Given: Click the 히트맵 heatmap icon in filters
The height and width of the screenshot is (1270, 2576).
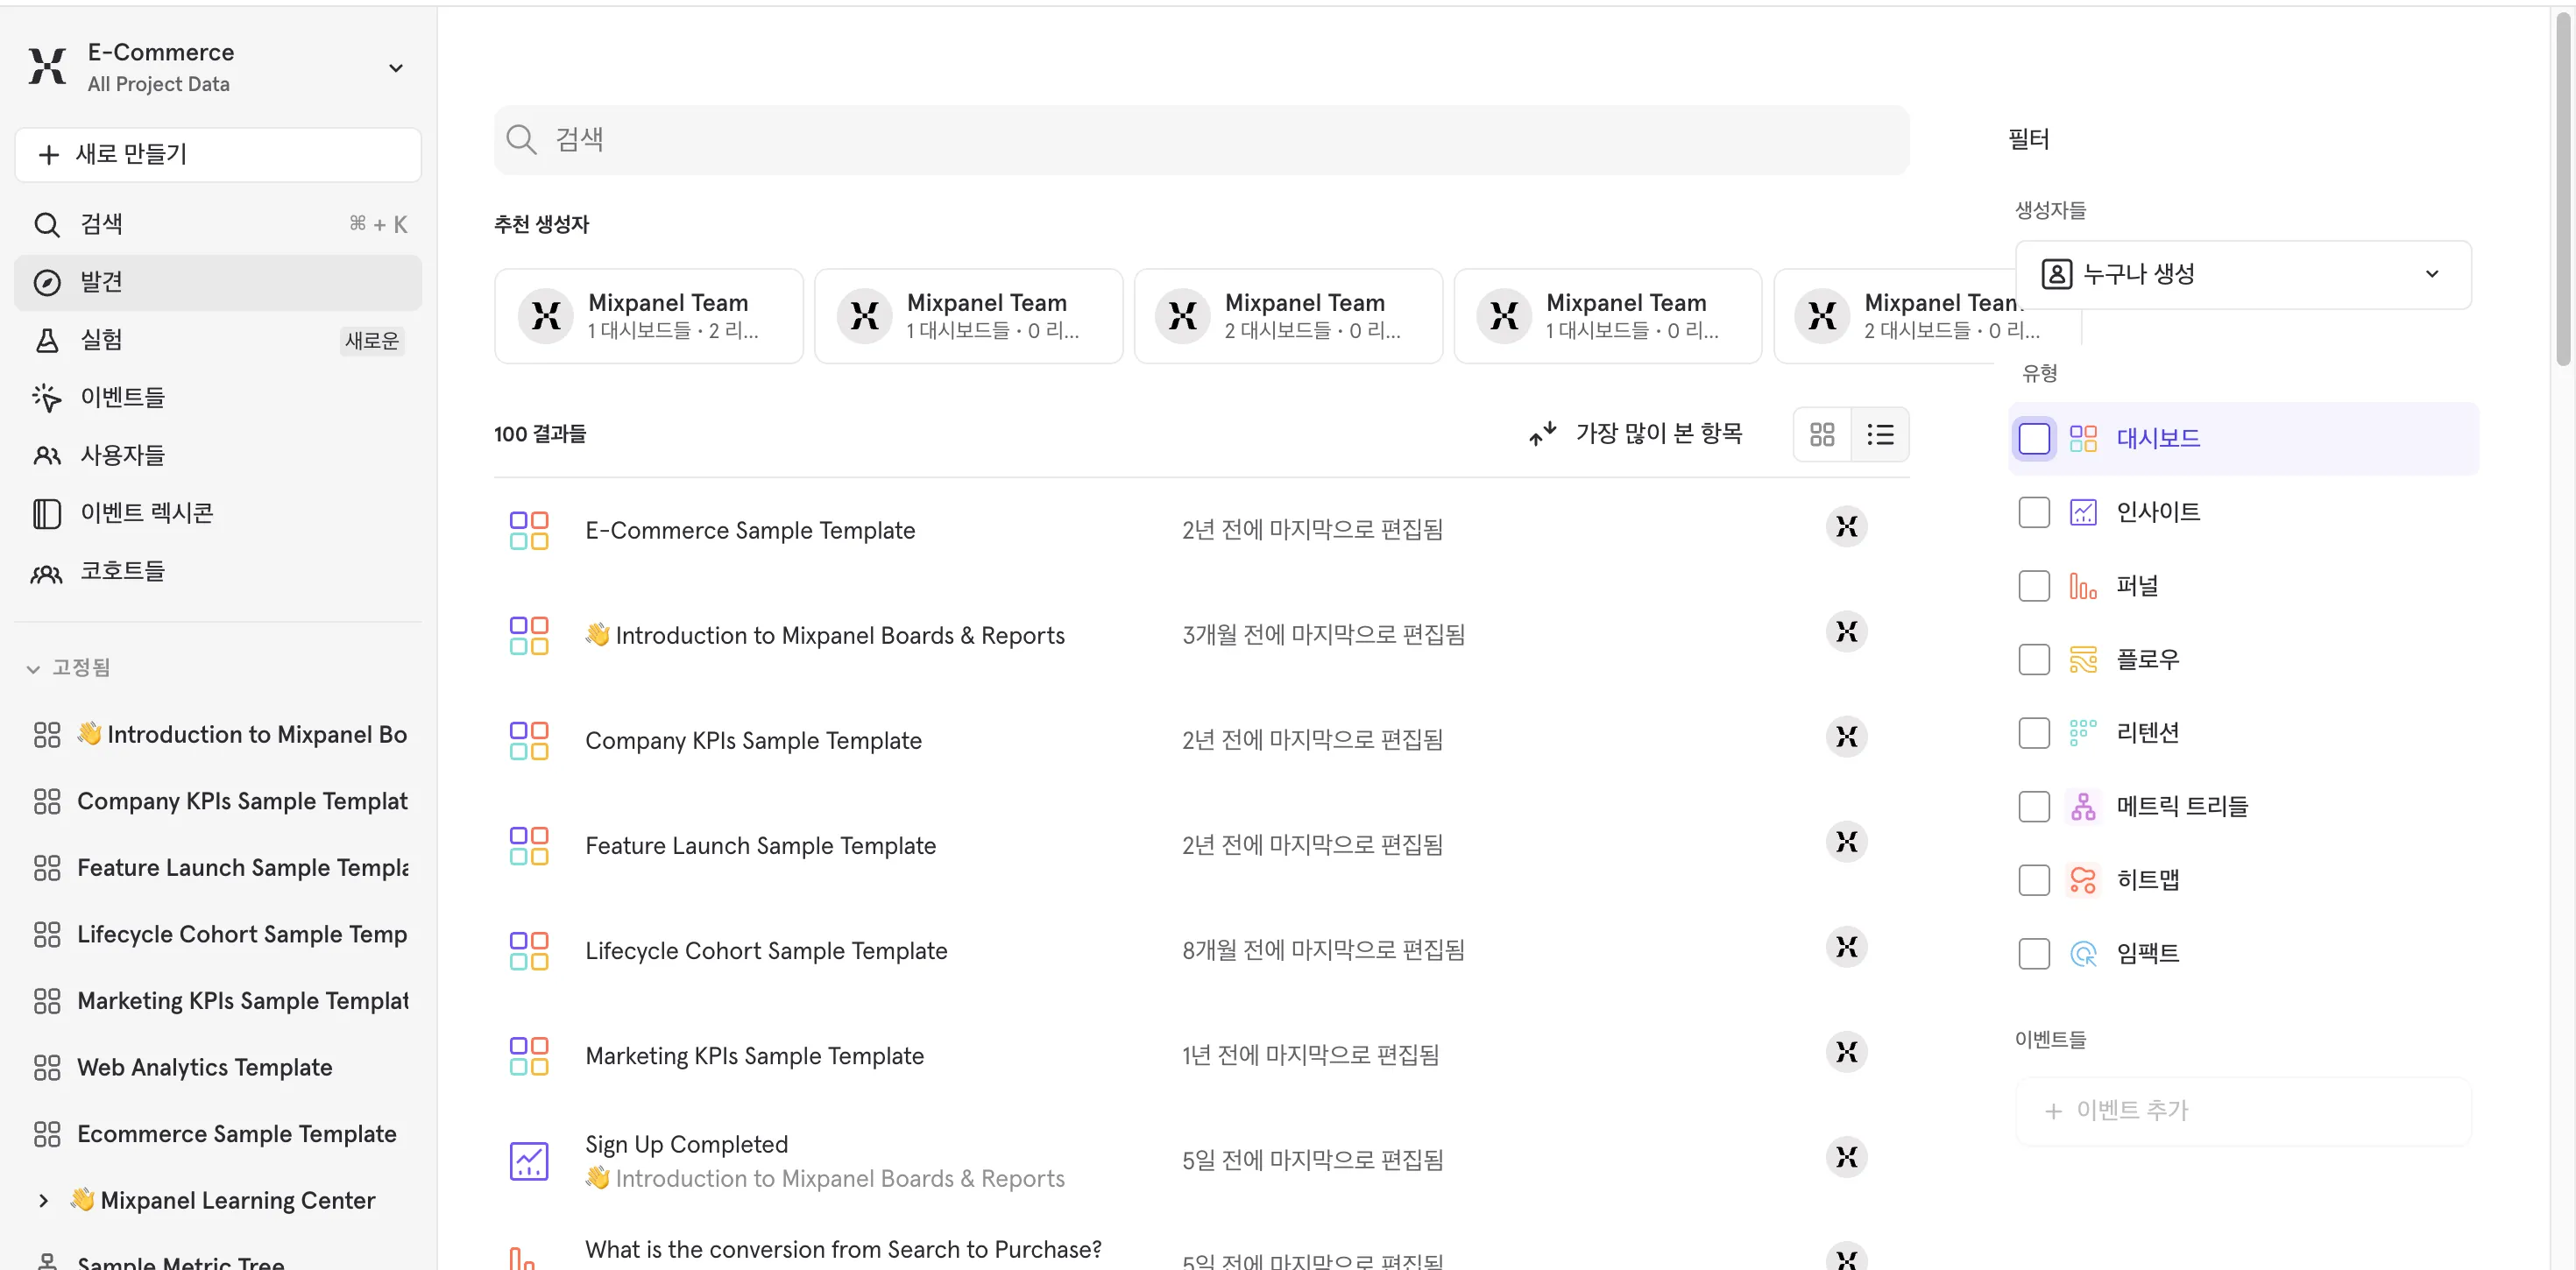Looking at the screenshot, I should pyautogui.click(x=2083, y=880).
